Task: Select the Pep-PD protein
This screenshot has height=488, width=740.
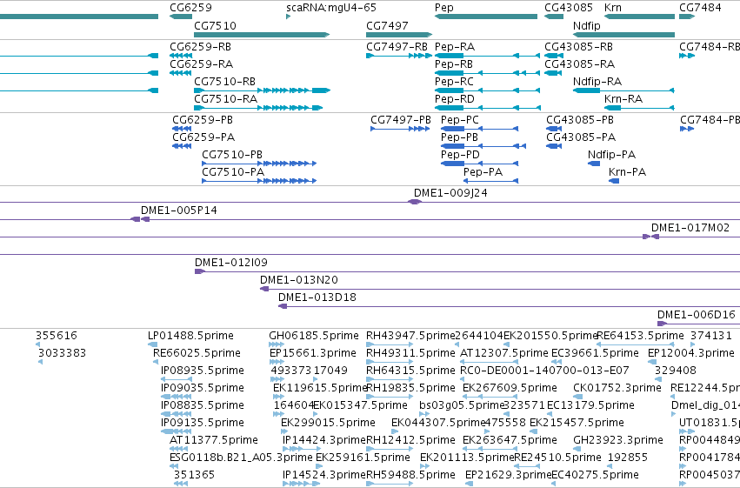Action: tap(479, 164)
